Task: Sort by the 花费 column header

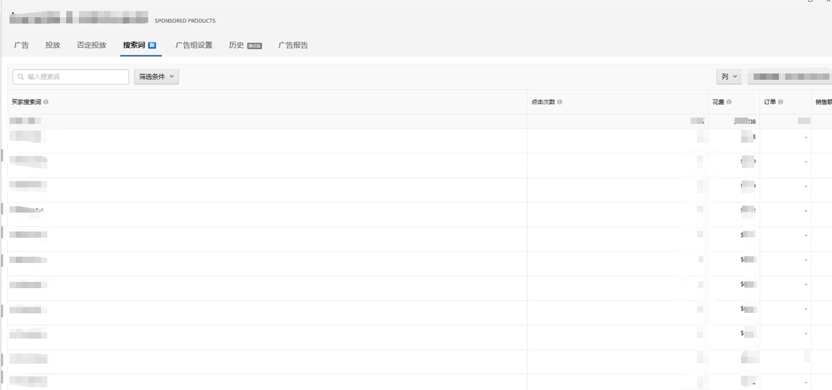Action: coord(718,102)
